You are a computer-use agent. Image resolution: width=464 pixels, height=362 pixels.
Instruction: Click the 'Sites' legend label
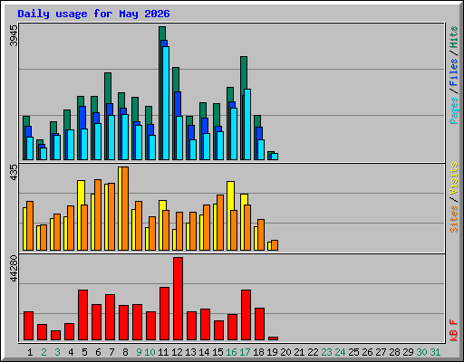click(454, 219)
